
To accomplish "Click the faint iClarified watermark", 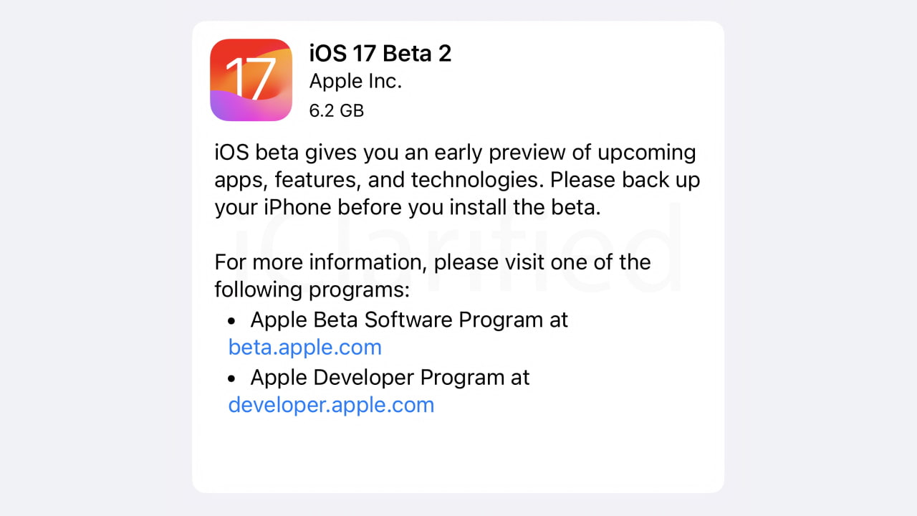I will (458, 247).
